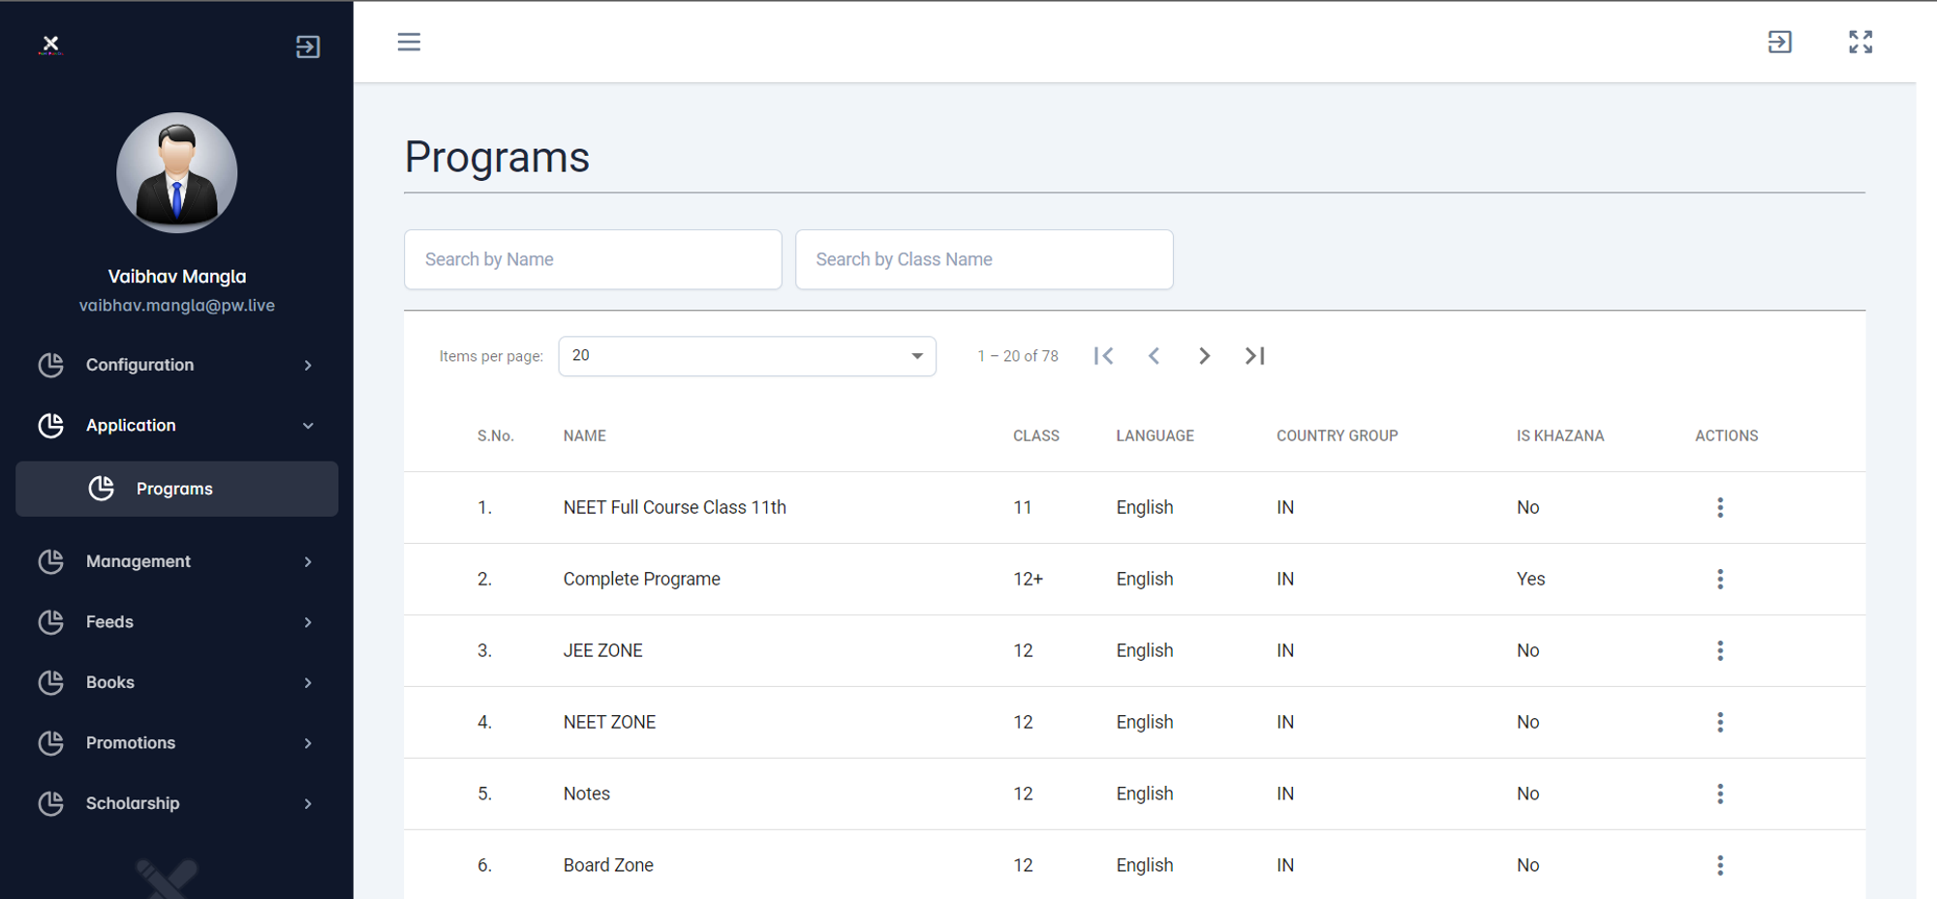The height and width of the screenshot is (899, 1937).
Task: Open actions menu for Complete Programe row
Action: pos(1719,579)
